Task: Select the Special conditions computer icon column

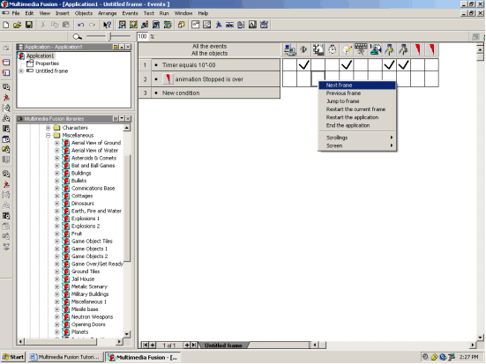Action: point(289,50)
